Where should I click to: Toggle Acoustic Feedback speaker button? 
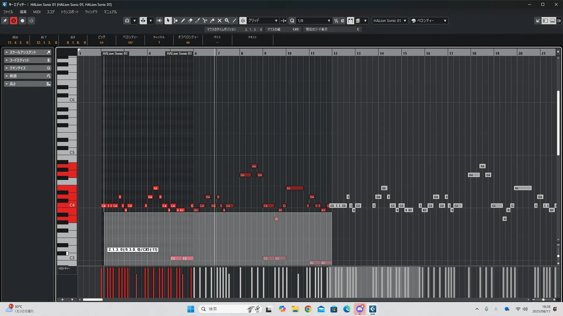tap(159, 20)
